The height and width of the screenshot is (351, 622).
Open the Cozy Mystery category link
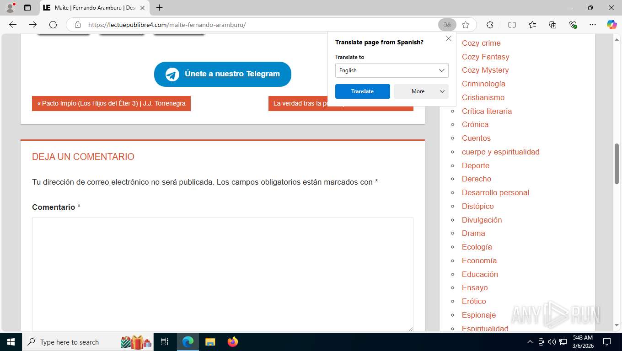point(485,70)
